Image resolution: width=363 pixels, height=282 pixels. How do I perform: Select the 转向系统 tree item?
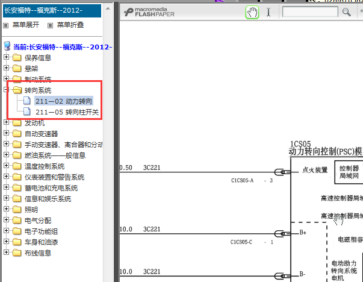pyautogui.click(x=38, y=90)
